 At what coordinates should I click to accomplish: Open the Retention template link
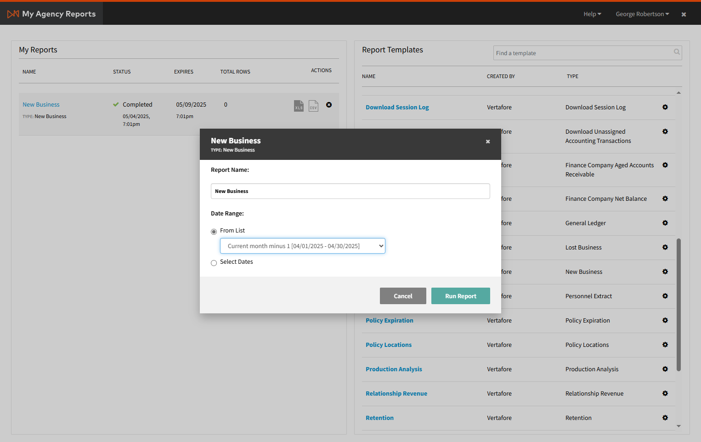click(x=379, y=418)
